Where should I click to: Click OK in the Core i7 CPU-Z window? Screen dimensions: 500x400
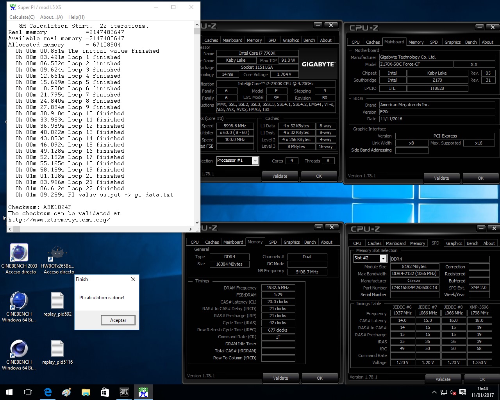(319, 176)
